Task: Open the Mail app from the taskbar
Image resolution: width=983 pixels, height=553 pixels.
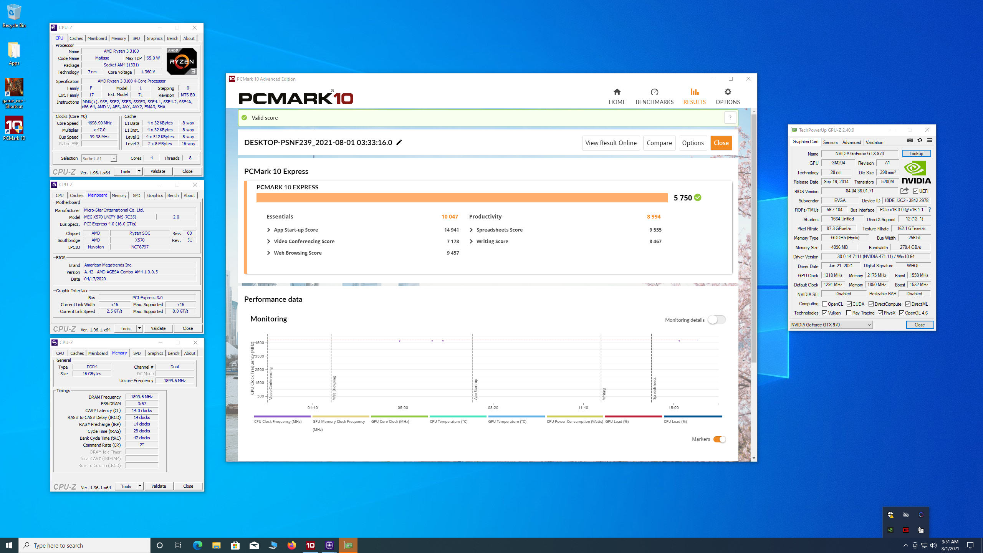Action: 254,545
